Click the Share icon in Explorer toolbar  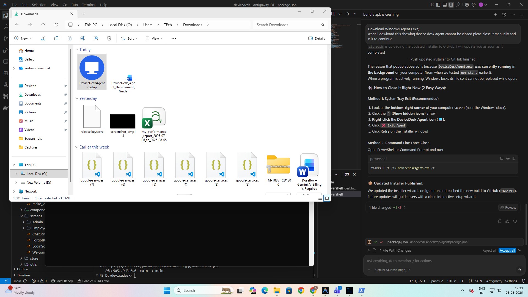(x=96, y=38)
